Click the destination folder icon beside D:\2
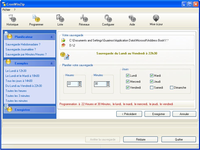This screenshot has width=200, height=150. click(x=63, y=45)
